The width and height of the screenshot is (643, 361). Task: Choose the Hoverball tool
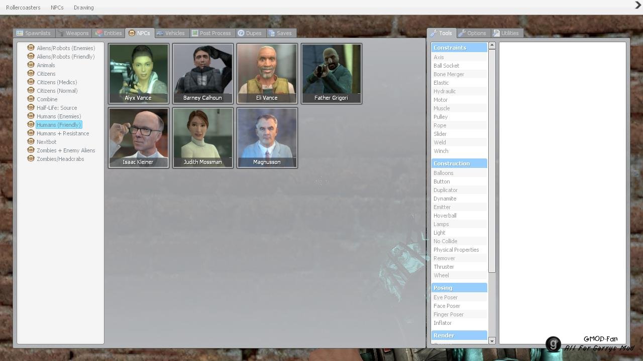(x=459, y=216)
